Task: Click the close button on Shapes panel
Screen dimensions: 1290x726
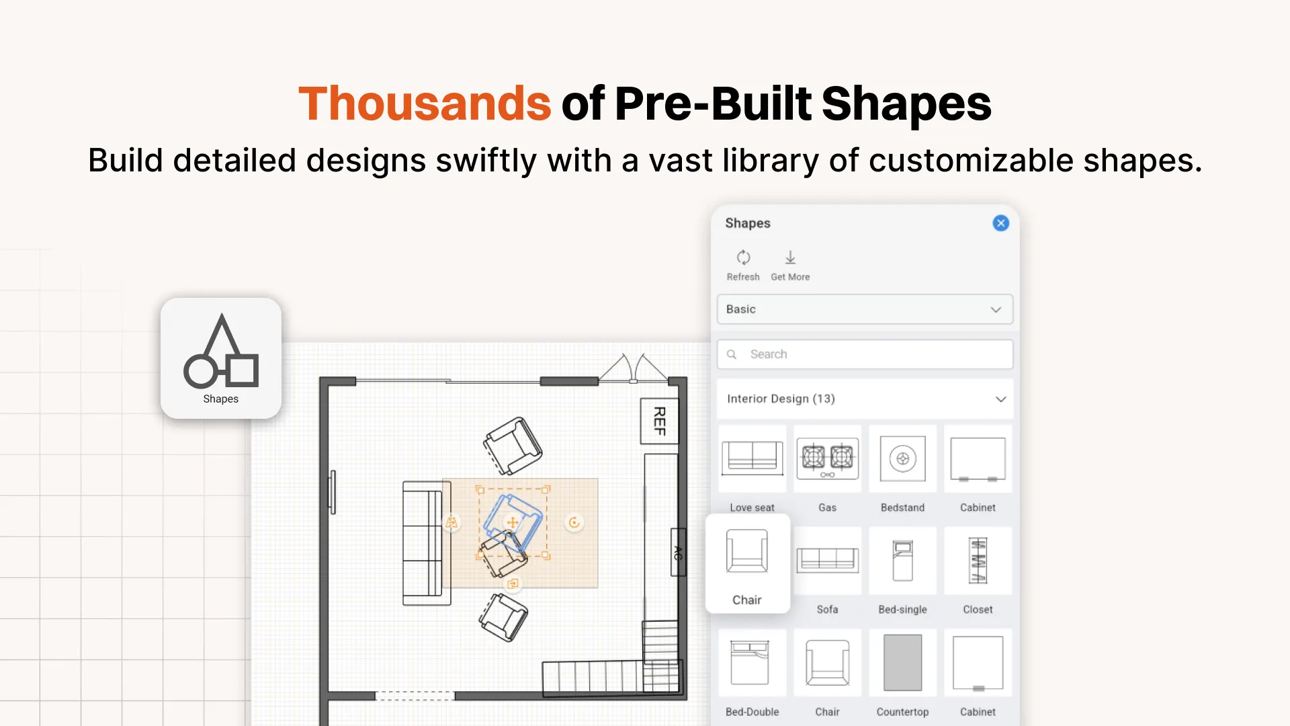Action: 999,223
